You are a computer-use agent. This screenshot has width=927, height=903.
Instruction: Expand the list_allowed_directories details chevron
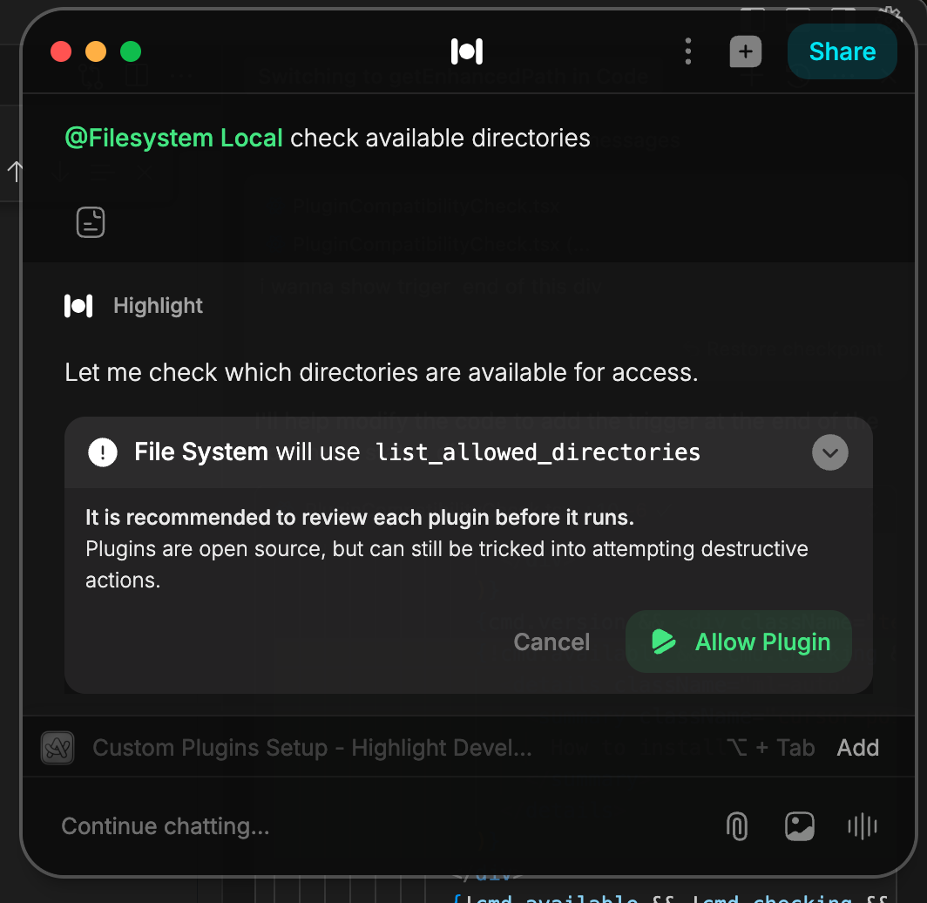[829, 452]
